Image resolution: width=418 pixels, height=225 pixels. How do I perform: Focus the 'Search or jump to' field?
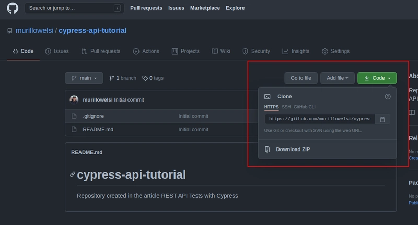[x=74, y=8]
